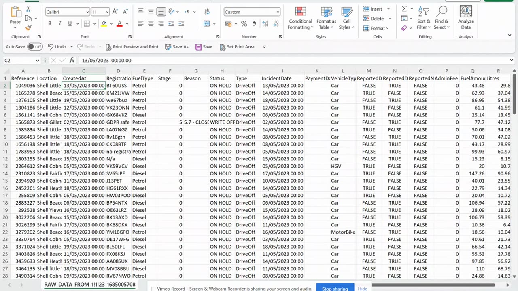Click the Copy icon

click(28, 18)
